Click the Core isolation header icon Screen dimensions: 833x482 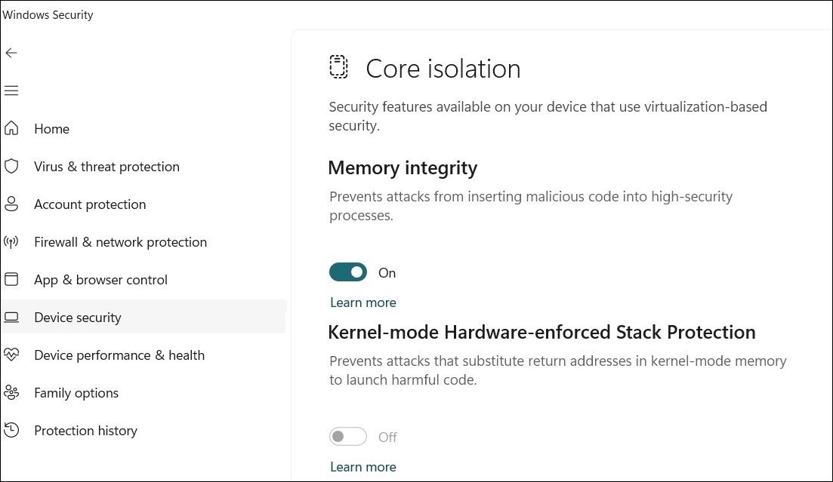coord(338,66)
